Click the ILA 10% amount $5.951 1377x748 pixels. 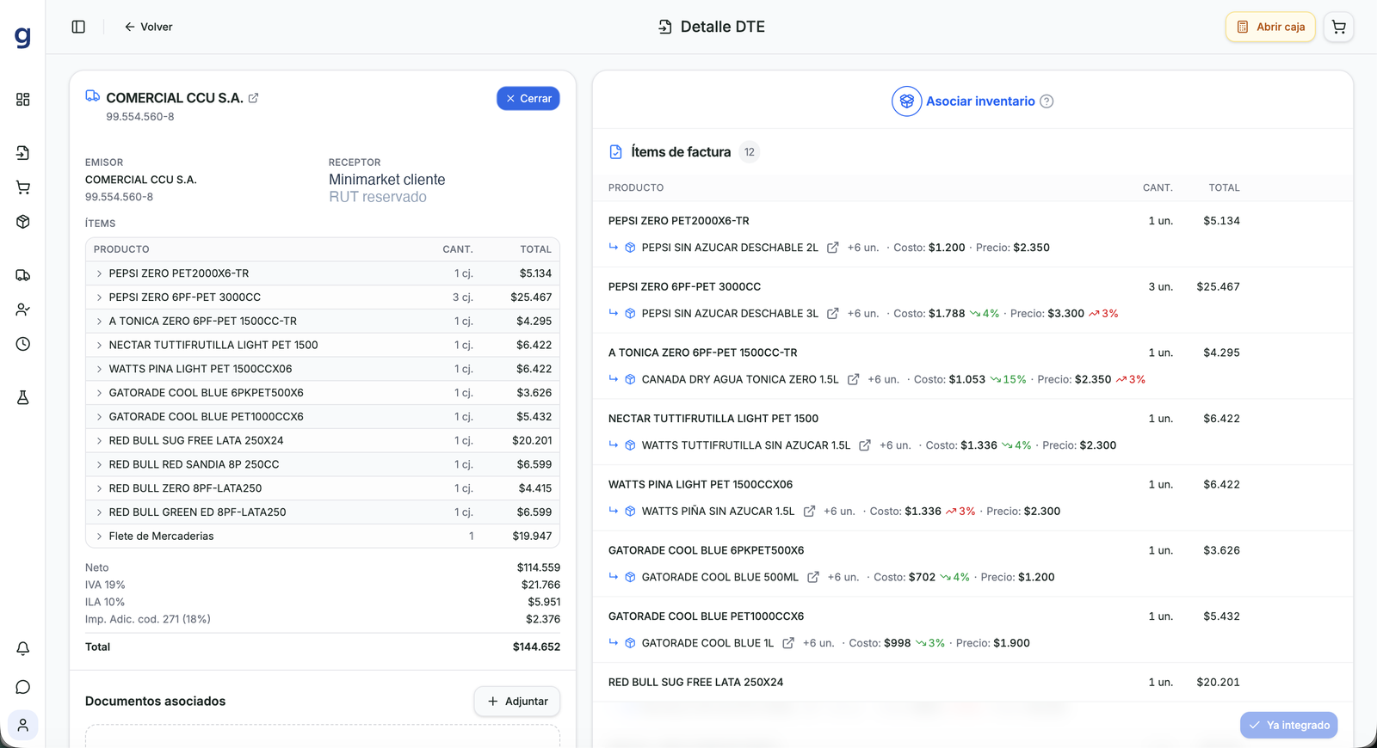click(x=544, y=602)
